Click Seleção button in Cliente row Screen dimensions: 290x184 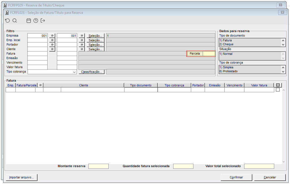tap(95, 49)
